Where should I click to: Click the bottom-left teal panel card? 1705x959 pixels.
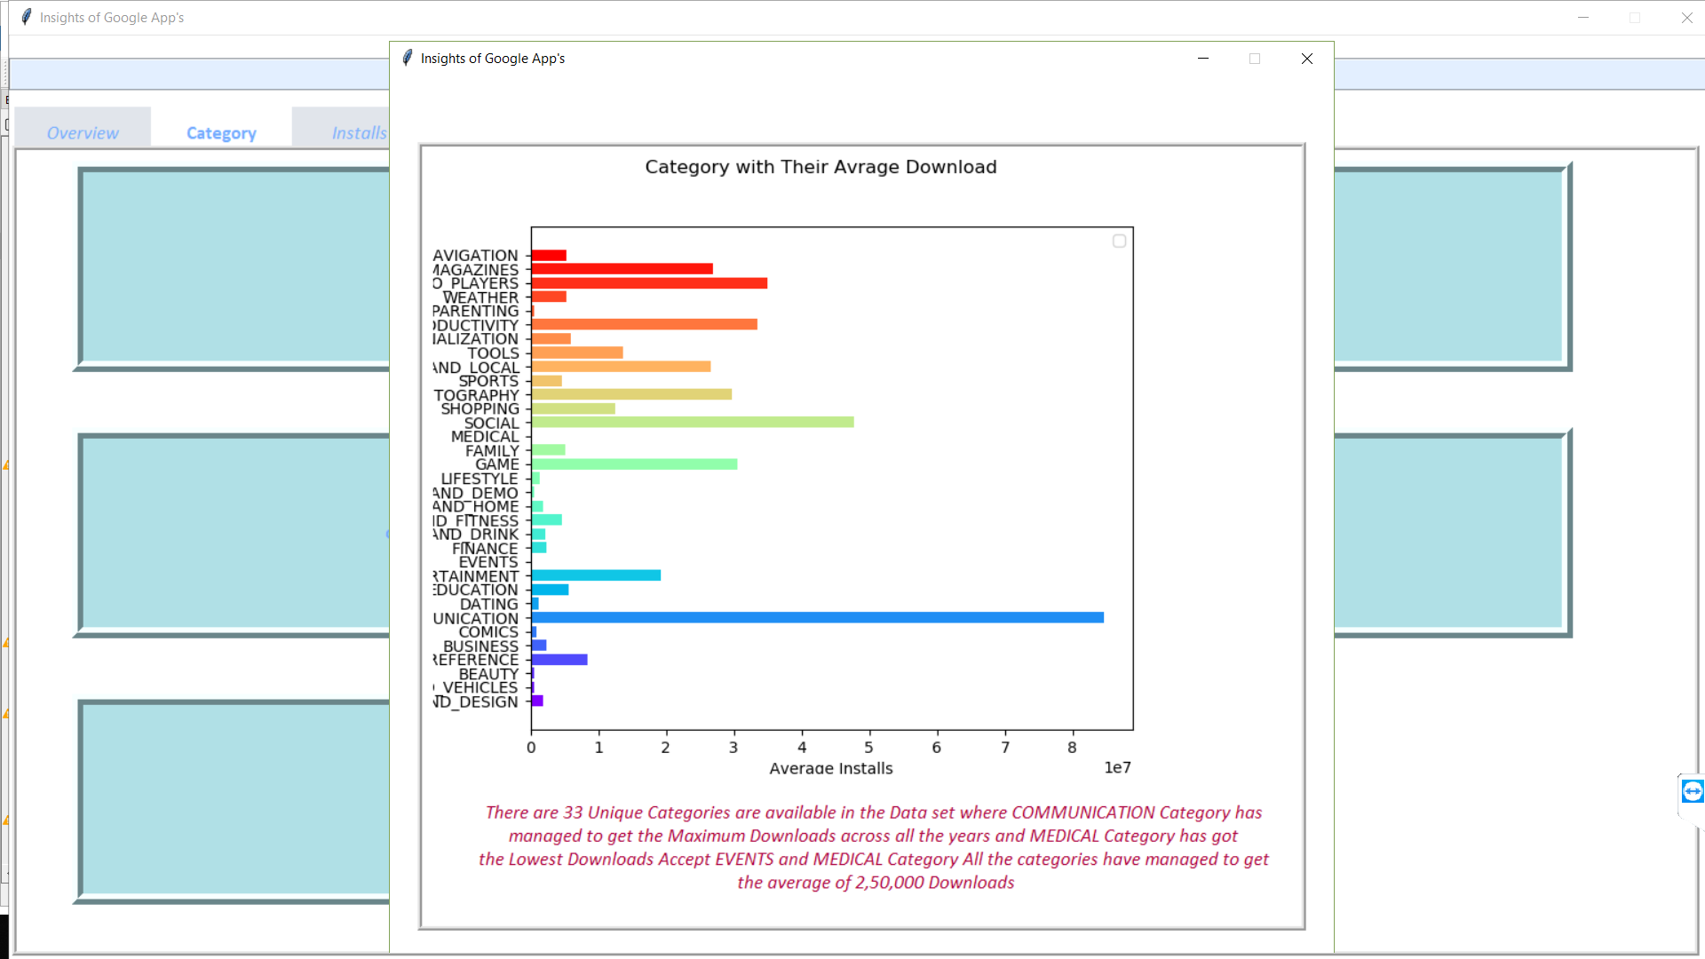coord(231,799)
